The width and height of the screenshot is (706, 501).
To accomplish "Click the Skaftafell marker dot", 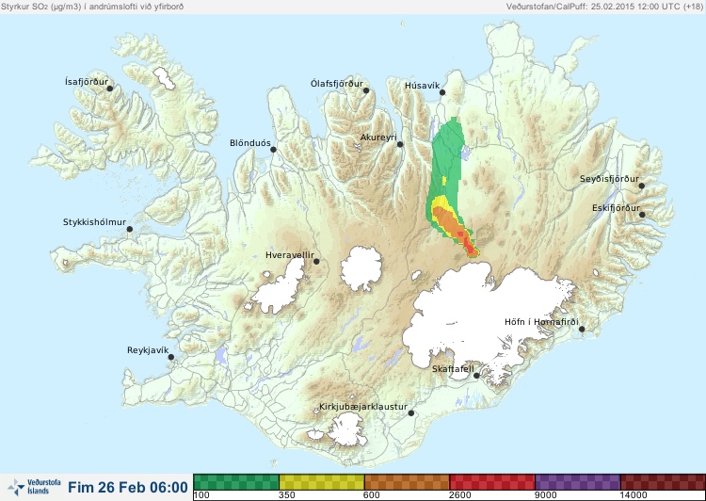I will pyautogui.click(x=476, y=376).
